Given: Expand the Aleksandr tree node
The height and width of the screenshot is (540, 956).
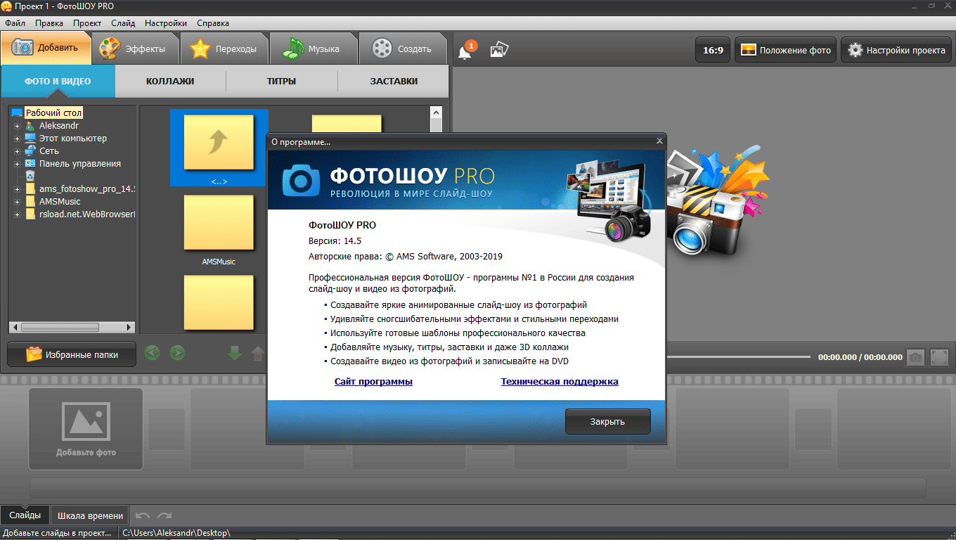Looking at the screenshot, I should point(18,126).
